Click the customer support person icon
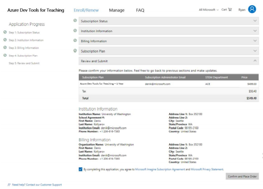The width and height of the screenshot is (263, 189). pos(9,185)
